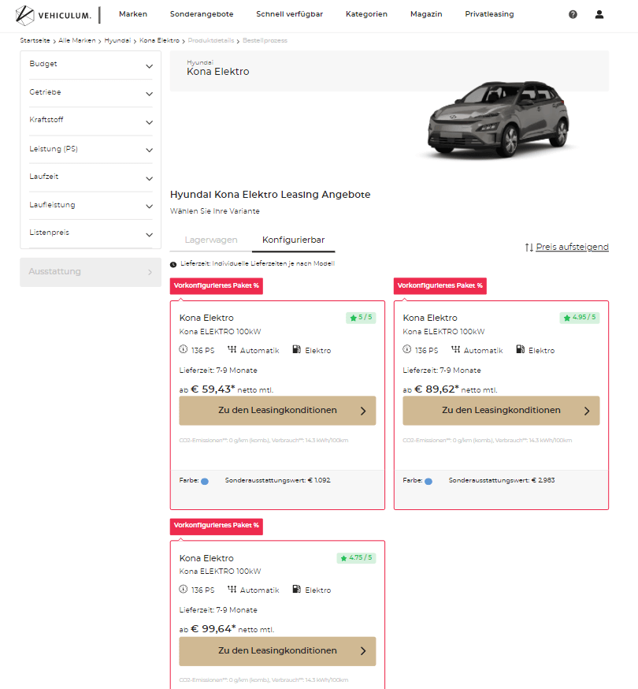Click the Vorkonfiguriertes Paket badge above the 99,64 card

(217, 526)
